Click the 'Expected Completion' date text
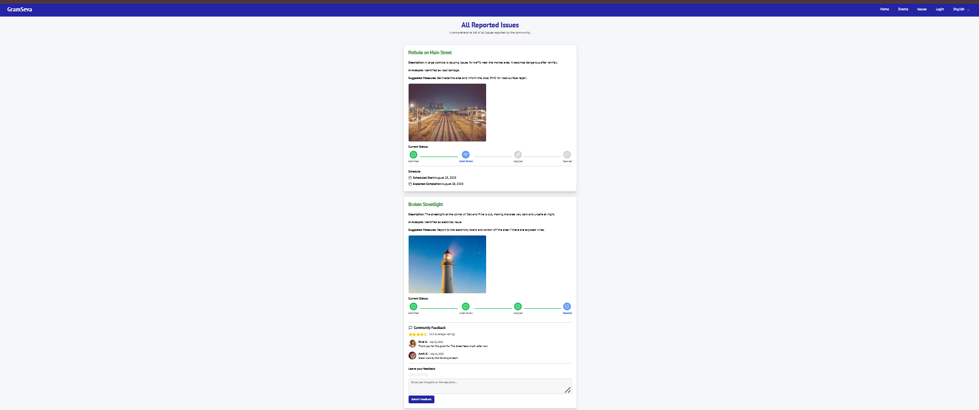Image resolution: width=979 pixels, height=410 pixels. [438, 184]
